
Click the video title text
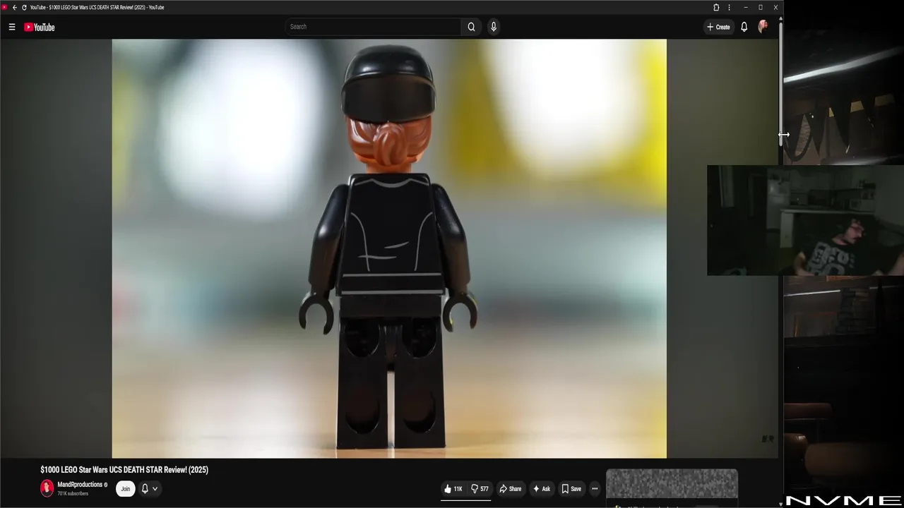[124, 470]
